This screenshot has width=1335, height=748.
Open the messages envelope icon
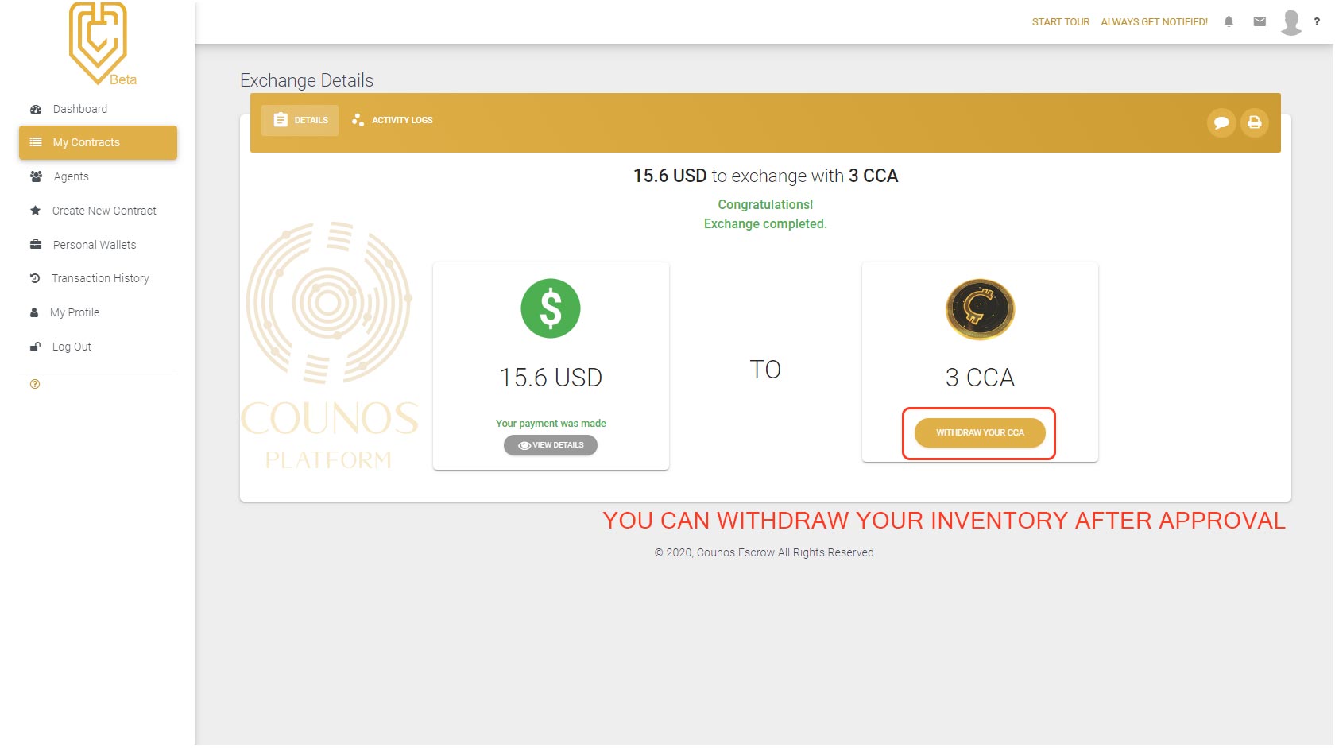coord(1260,21)
